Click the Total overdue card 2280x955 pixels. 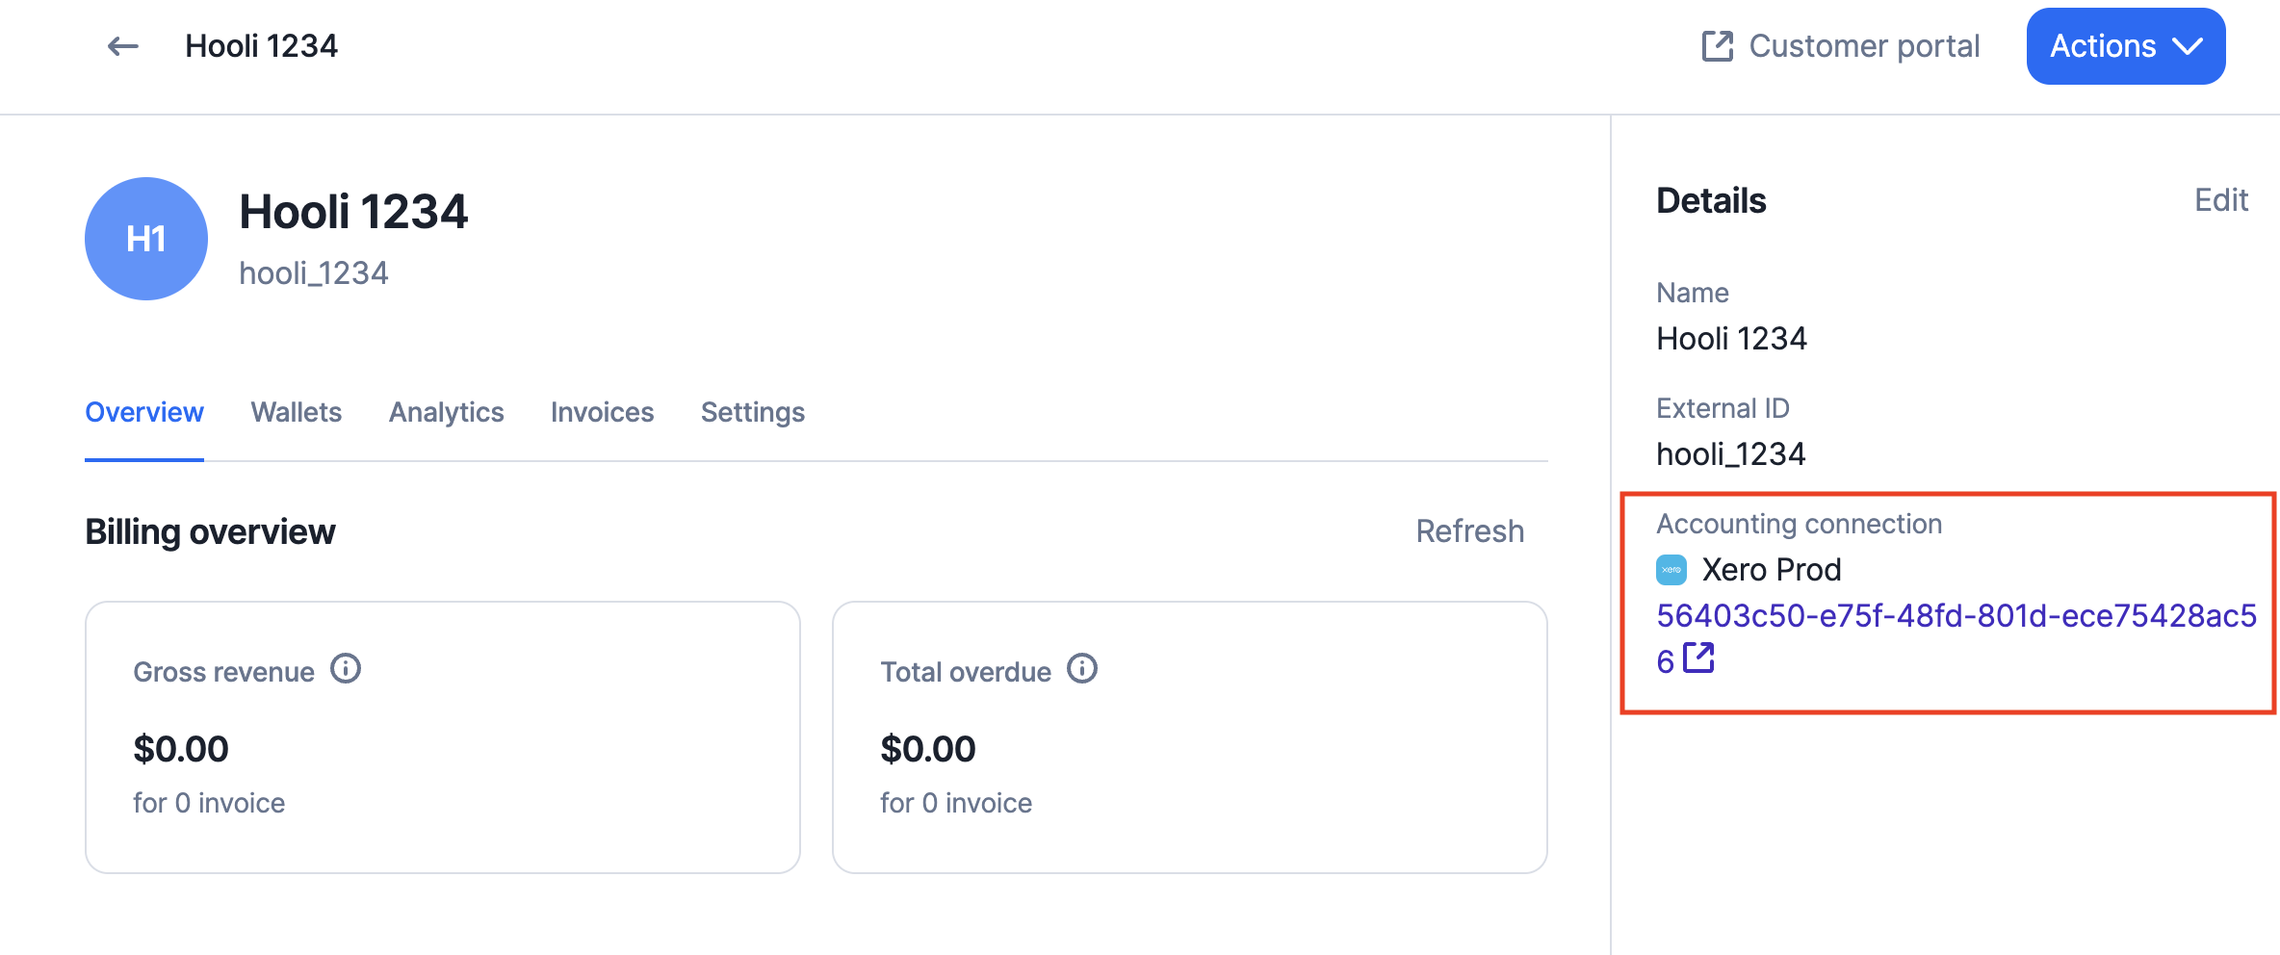pyautogui.click(x=1190, y=737)
